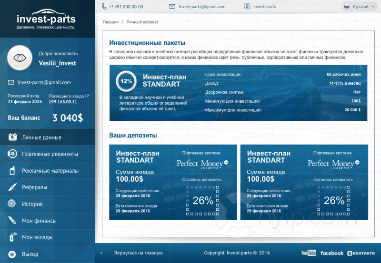Click Вернуться на главную link
Image resolution: width=381 pixels, height=263 pixels.
pos(139,253)
